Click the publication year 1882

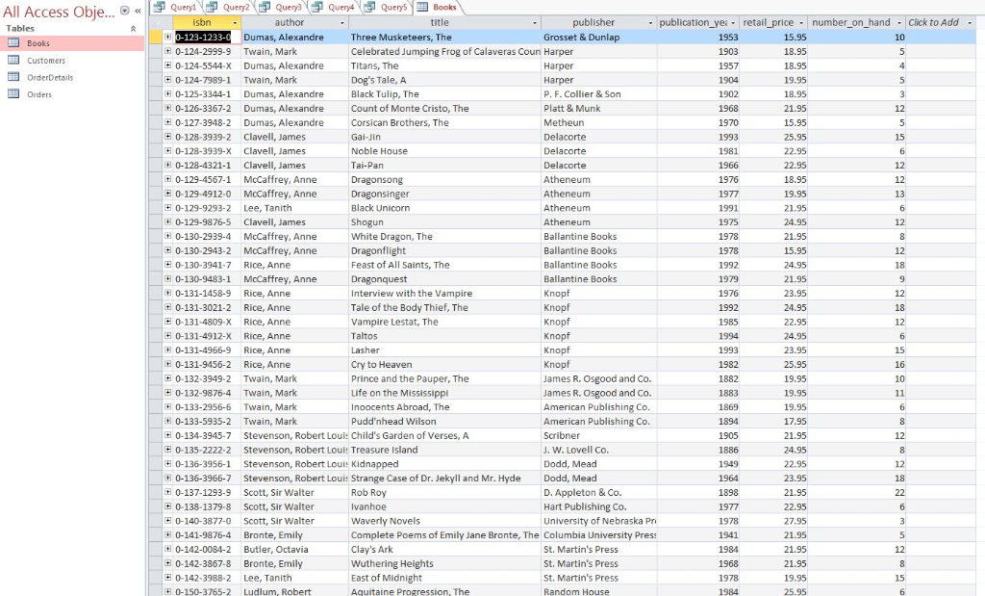pyautogui.click(x=697, y=378)
